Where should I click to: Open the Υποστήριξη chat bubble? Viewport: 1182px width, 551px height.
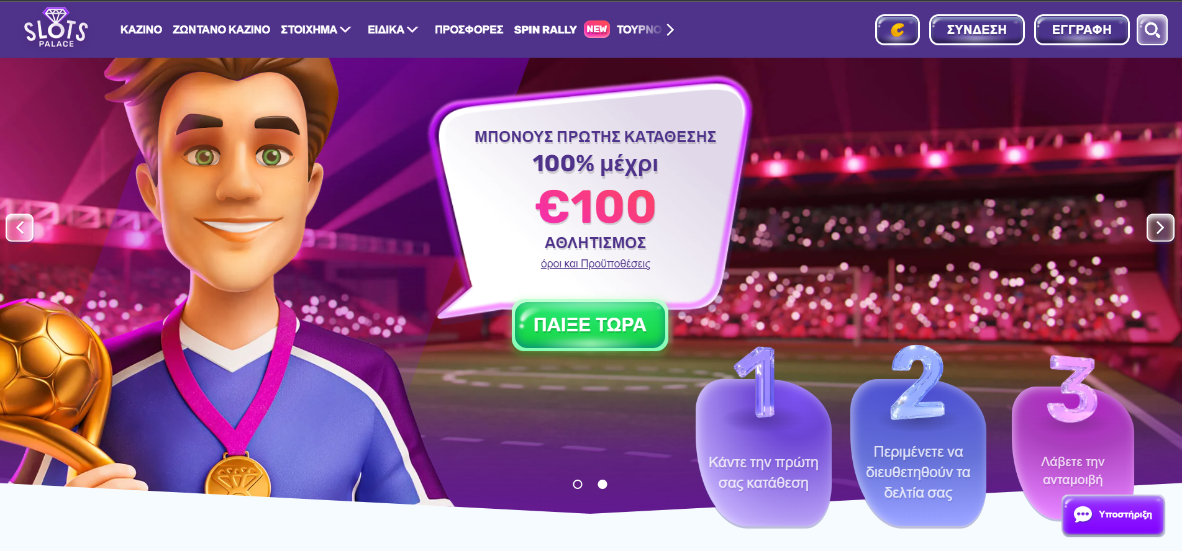[x=1113, y=515]
